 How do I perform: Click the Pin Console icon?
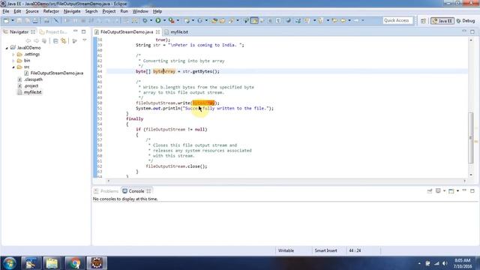click(430, 191)
